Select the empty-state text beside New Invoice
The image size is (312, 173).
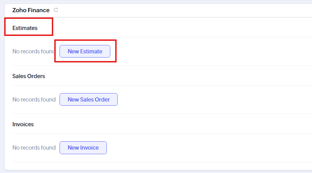[34, 148]
